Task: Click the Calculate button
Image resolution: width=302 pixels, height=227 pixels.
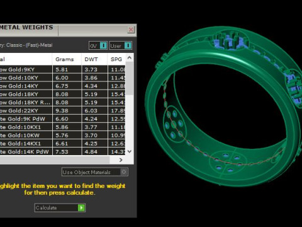Action: click(x=60, y=207)
